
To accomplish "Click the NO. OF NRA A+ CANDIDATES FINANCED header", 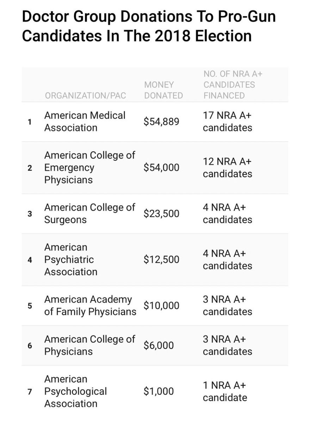I will 233,85.
